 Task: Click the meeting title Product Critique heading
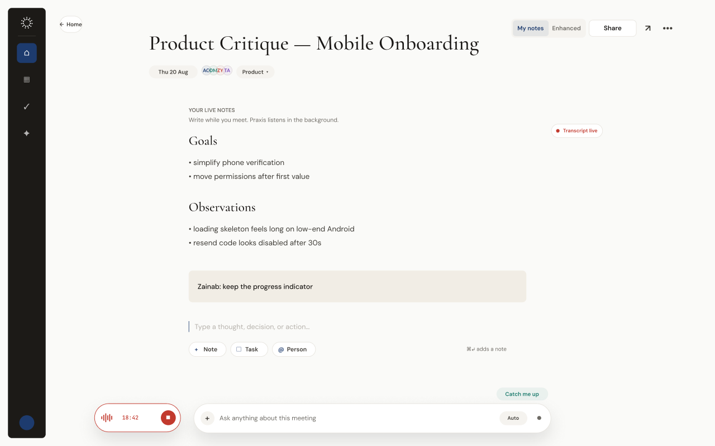click(314, 43)
